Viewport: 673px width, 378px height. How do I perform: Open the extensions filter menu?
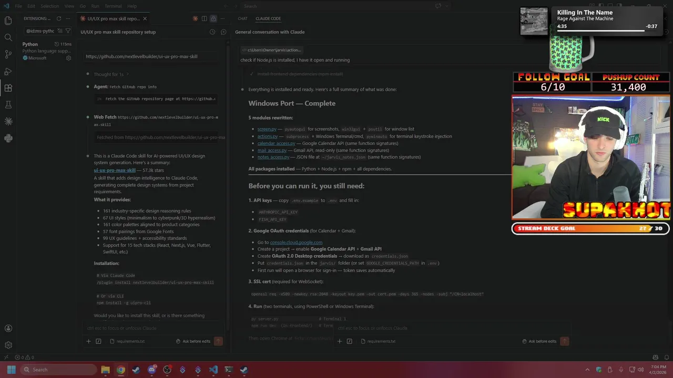click(x=68, y=31)
